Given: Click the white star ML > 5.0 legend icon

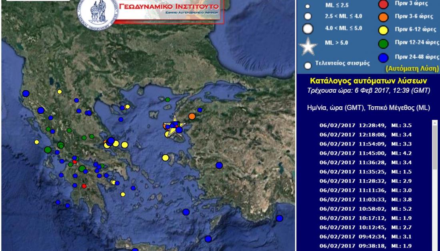Looking at the screenshot, I should point(308,47).
